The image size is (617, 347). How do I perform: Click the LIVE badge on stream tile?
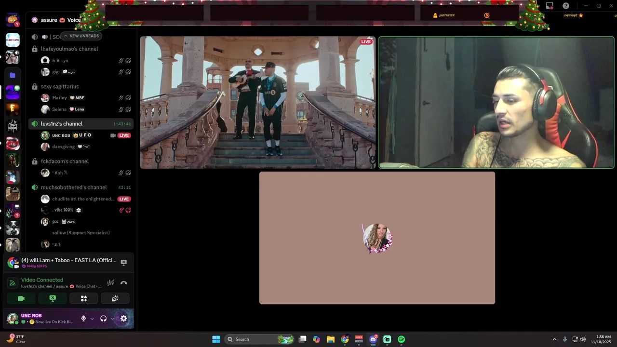(x=366, y=42)
